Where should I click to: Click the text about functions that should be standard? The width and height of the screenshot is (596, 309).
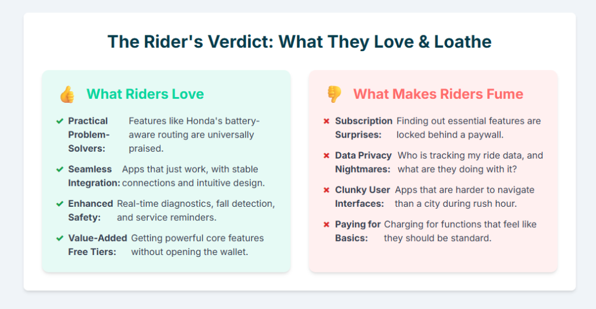pos(460,231)
